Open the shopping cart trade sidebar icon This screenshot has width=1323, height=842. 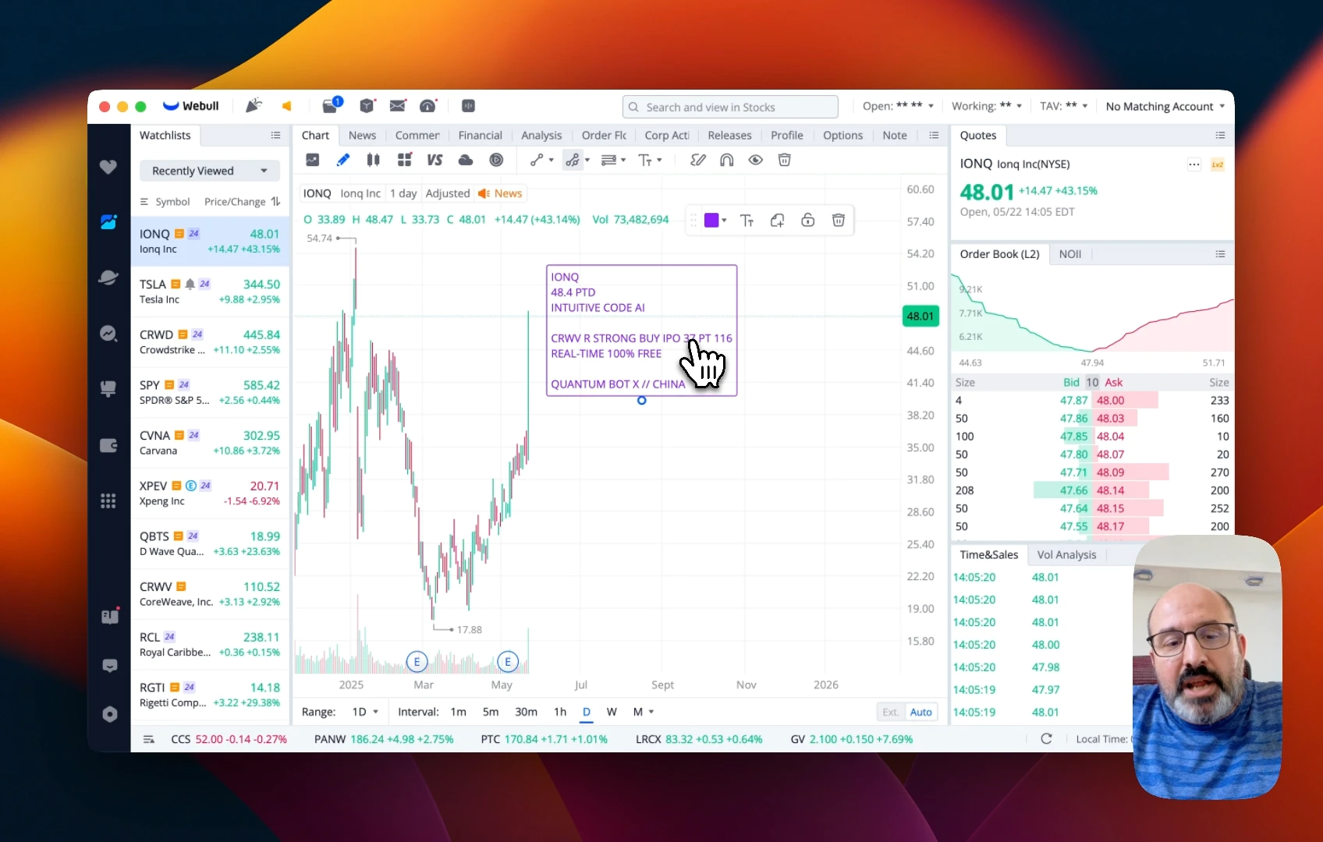pos(108,388)
